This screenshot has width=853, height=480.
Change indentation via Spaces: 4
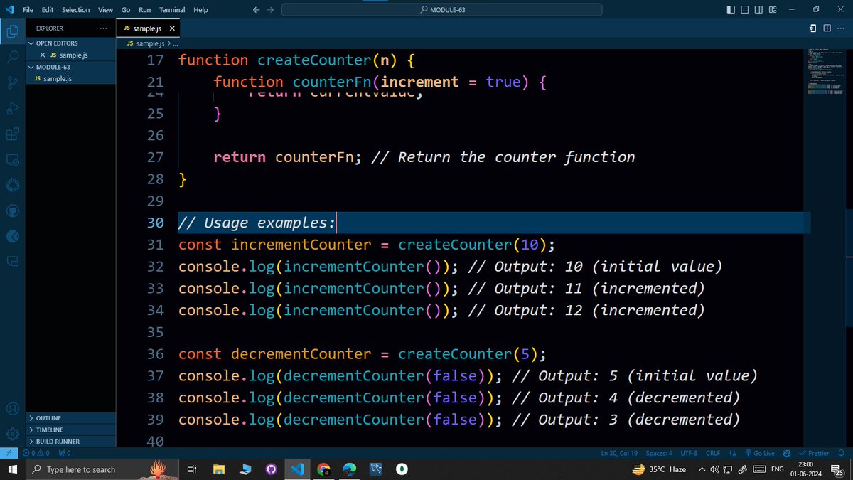[659, 453]
